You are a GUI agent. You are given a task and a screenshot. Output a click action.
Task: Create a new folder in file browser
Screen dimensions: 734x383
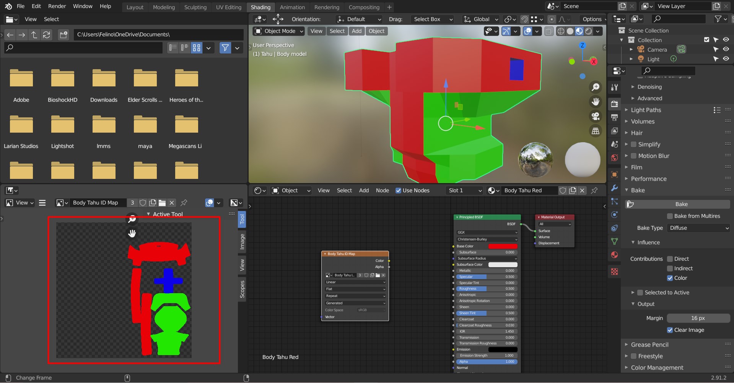coord(63,35)
